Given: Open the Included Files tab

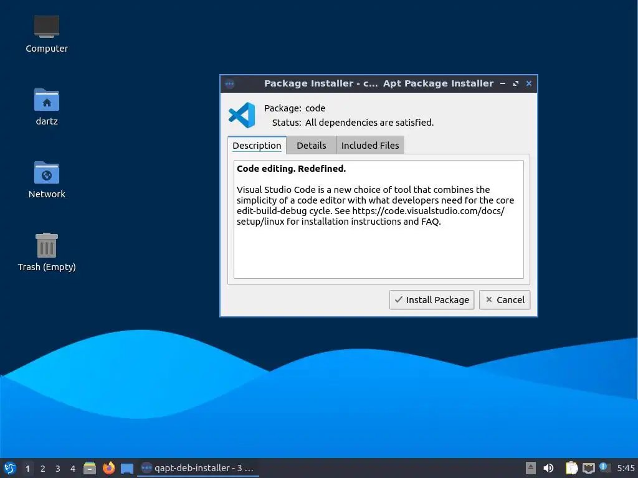Looking at the screenshot, I should (x=370, y=145).
